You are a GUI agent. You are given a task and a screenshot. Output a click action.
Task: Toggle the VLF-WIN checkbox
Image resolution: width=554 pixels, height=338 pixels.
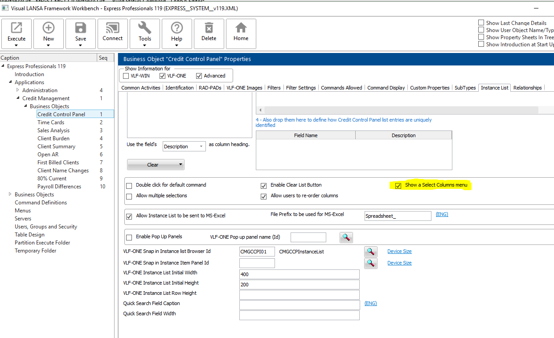pyautogui.click(x=126, y=76)
